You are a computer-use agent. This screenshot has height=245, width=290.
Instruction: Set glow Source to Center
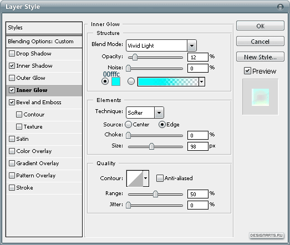pyautogui.click(x=128, y=125)
